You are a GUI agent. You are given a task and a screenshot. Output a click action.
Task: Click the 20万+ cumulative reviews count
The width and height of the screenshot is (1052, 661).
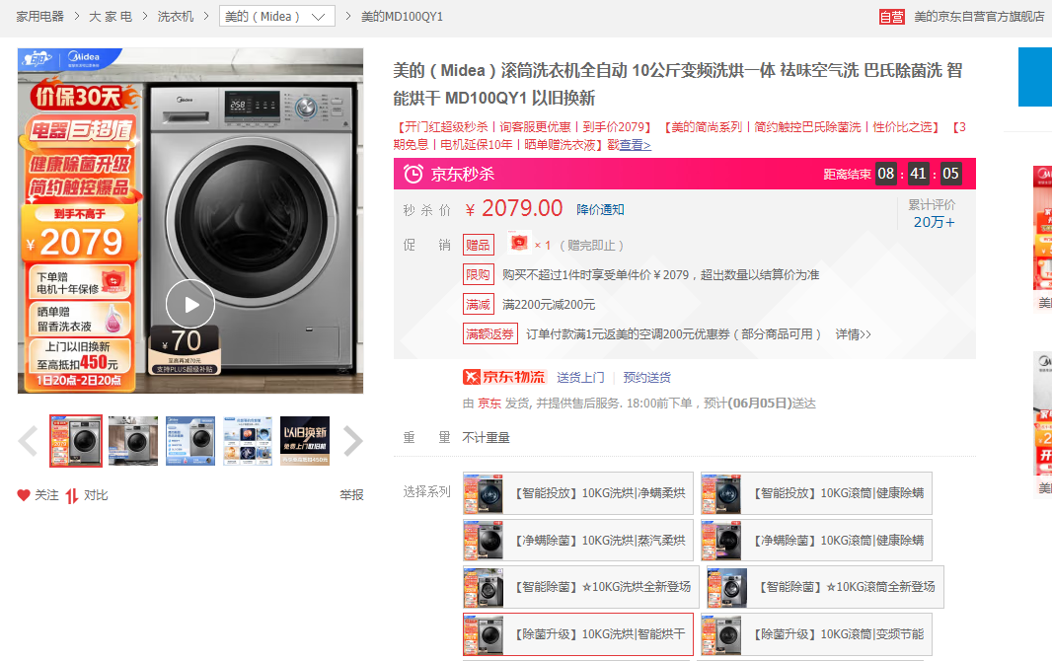[x=934, y=222]
